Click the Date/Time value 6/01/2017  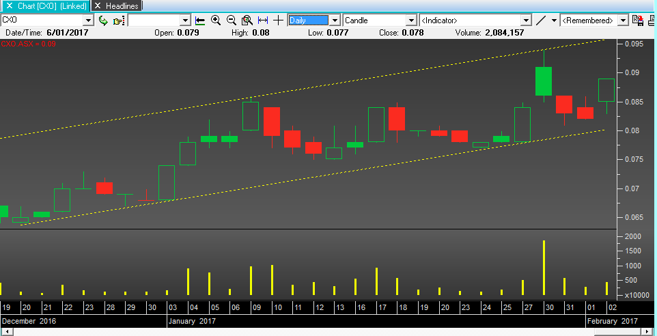click(x=68, y=33)
